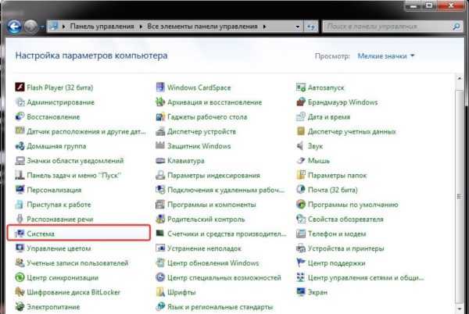This screenshot has width=469, height=314.
Task: Click the vertical scrollbar thumb
Action: (459, 196)
